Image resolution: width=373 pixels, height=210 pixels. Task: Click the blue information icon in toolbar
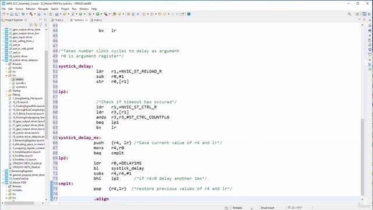(189, 14)
